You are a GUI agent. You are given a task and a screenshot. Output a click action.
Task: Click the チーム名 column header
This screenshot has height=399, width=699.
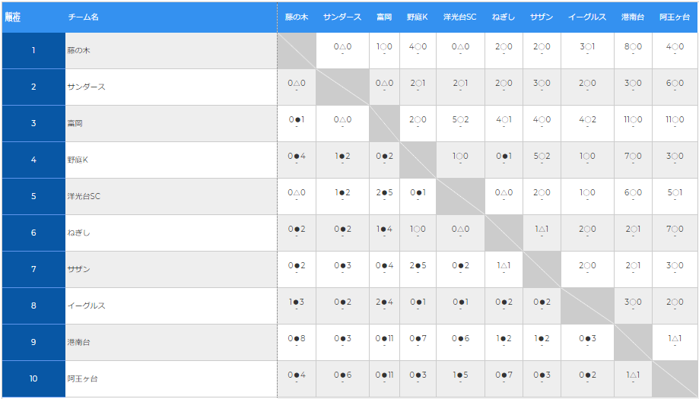(83, 16)
